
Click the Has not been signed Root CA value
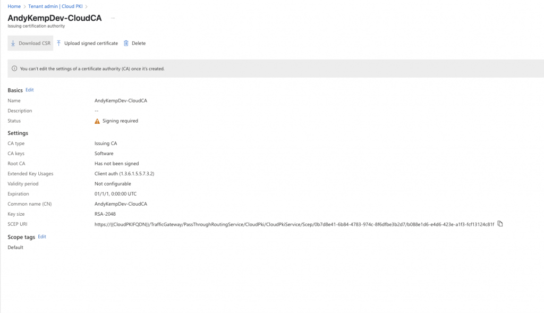pyautogui.click(x=116, y=164)
